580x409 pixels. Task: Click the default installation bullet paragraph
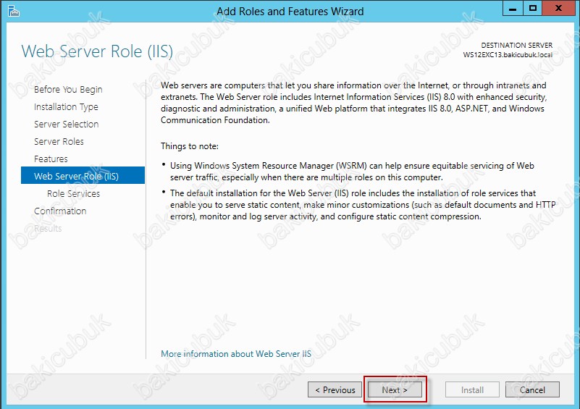[x=363, y=205]
